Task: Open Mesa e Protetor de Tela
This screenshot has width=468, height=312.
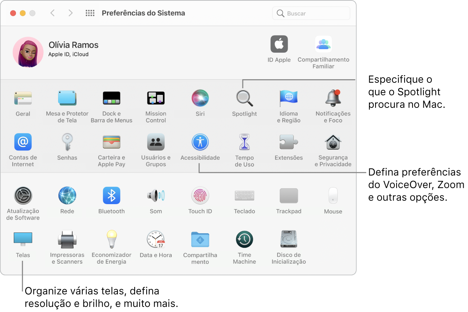Action: point(67,98)
